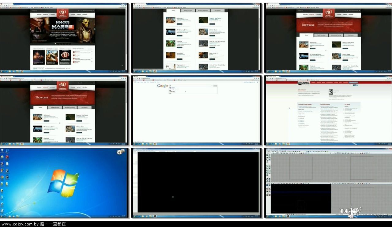Open Infinity Blade title in BioShock 2 list frame
The width and height of the screenshot is (392, 227).
(213, 30)
